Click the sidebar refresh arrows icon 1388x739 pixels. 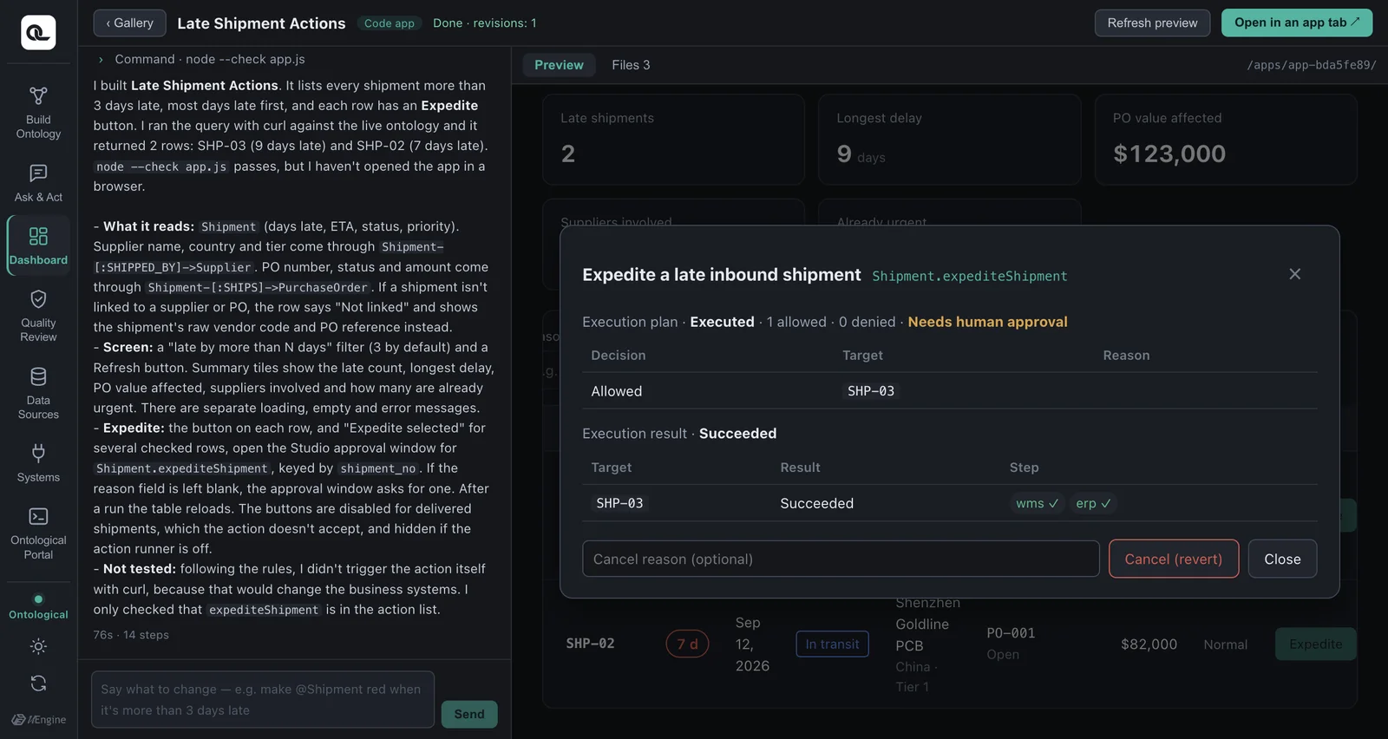[38, 683]
